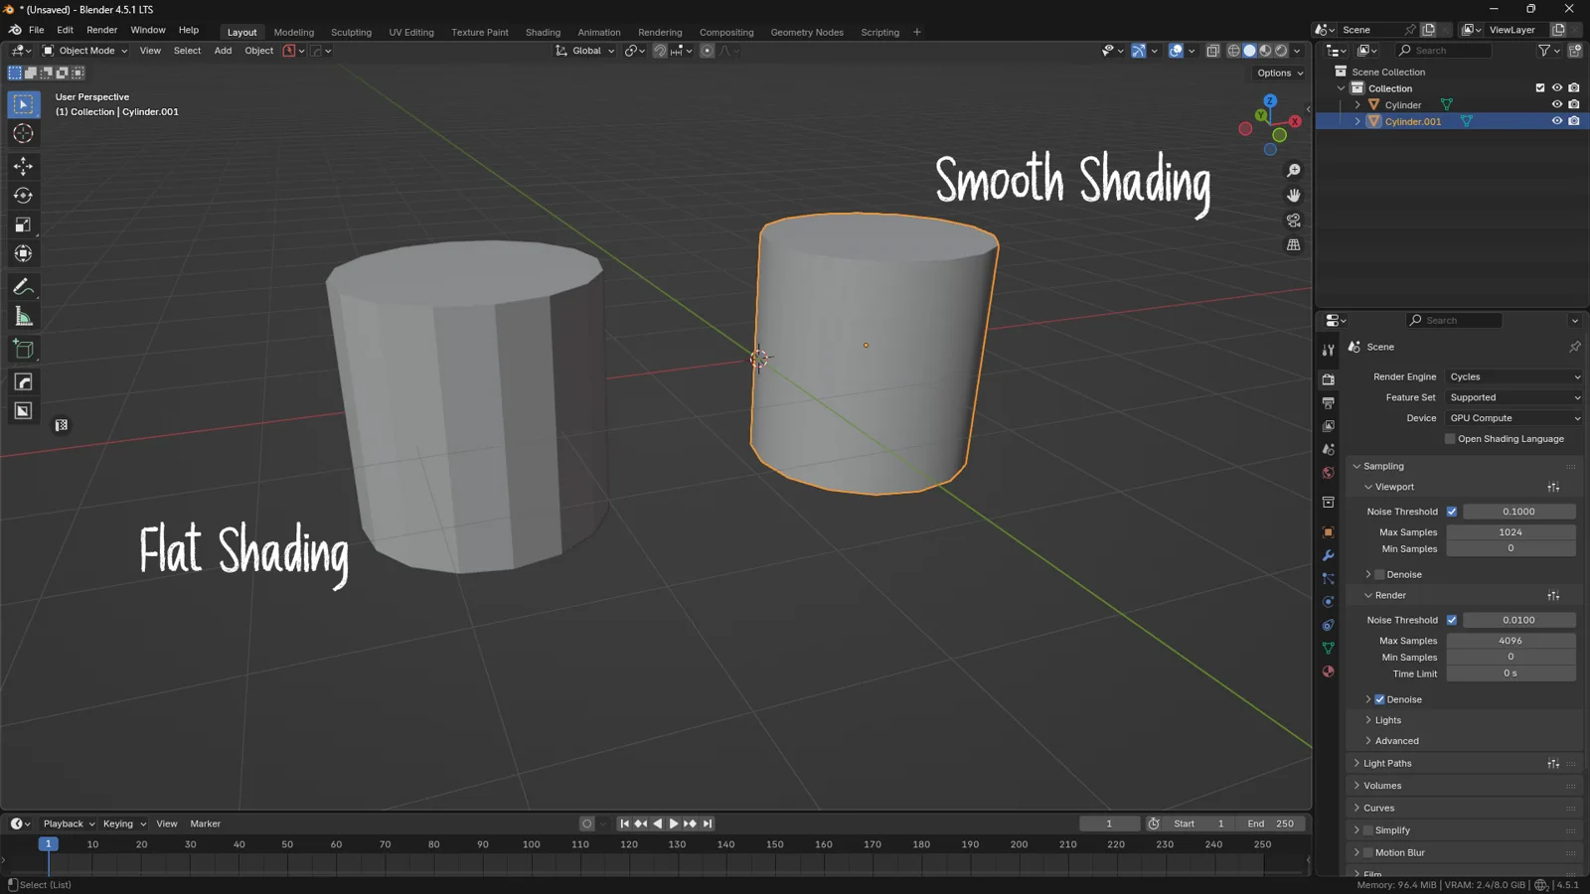Toggle the camera view icon
The image size is (1590, 894).
coord(1293,221)
